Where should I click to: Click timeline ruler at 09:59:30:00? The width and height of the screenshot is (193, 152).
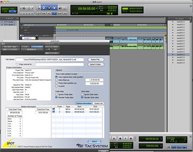[88, 25]
